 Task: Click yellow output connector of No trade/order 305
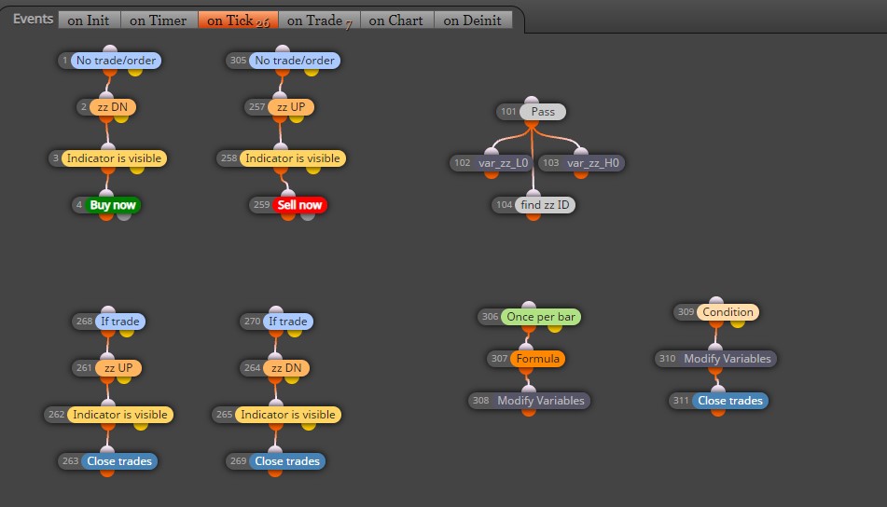[x=312, y=71]
